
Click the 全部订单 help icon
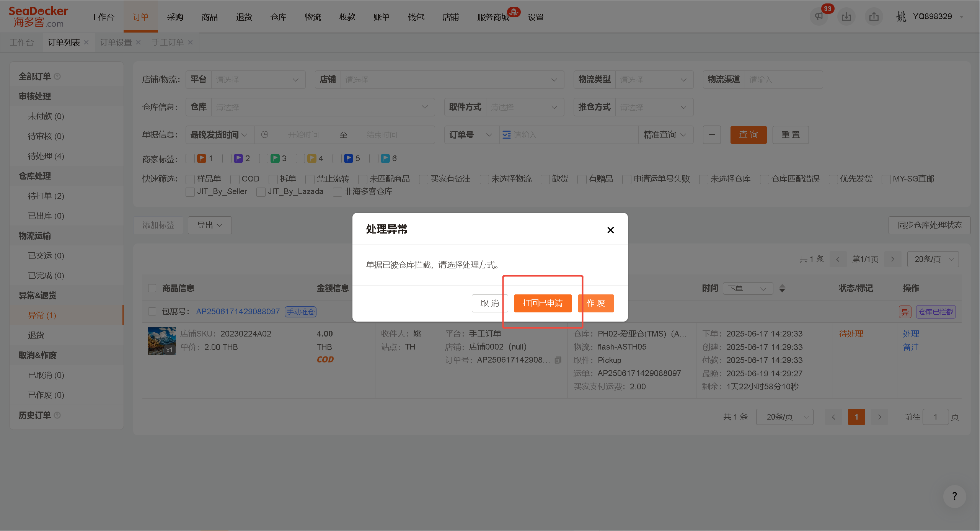57,76
